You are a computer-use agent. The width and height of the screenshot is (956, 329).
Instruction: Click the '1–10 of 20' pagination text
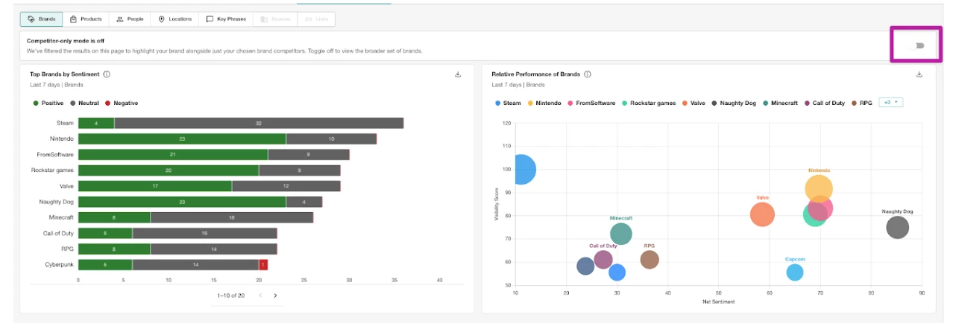231,296
